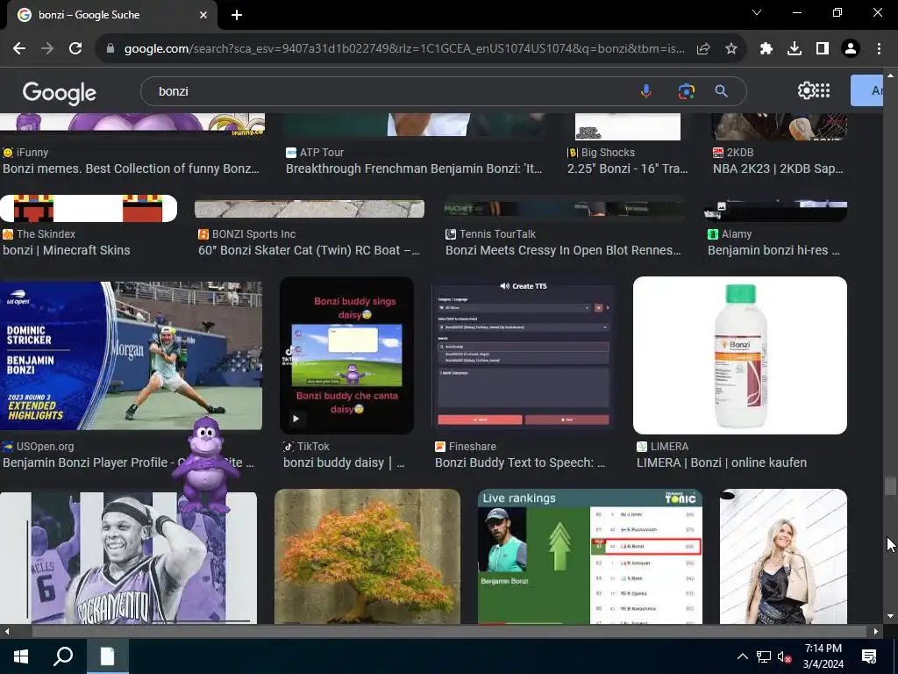Share this page via the share icon
Image resolution: width=898 pixels, height=674 pixels.
(x=703, y=49)
